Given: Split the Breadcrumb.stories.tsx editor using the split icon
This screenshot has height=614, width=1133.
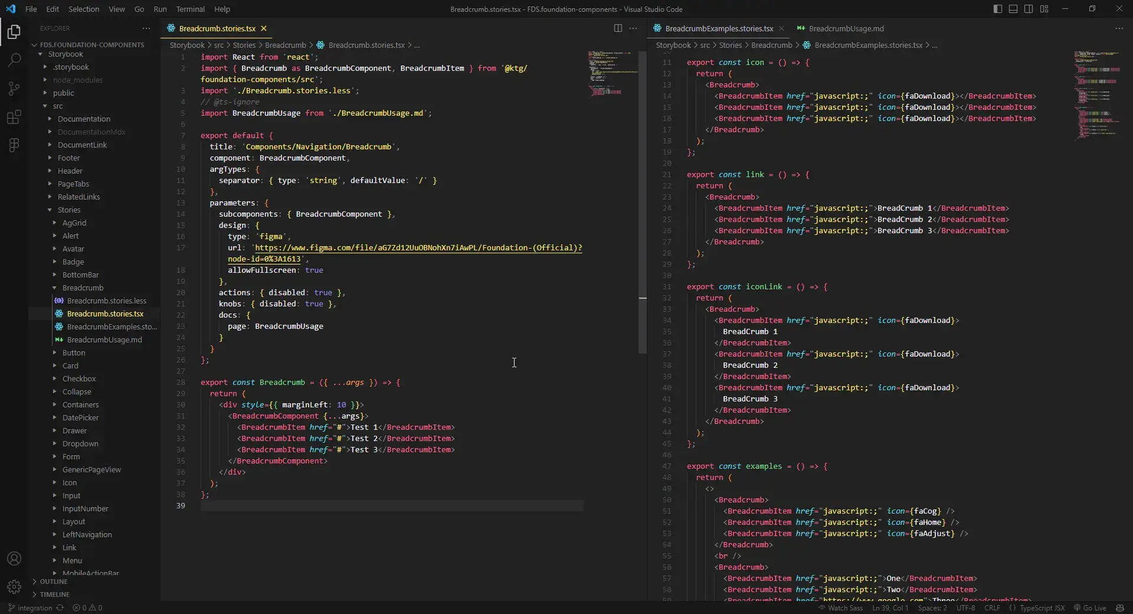Looking at the screenshot, I should 618,28.
